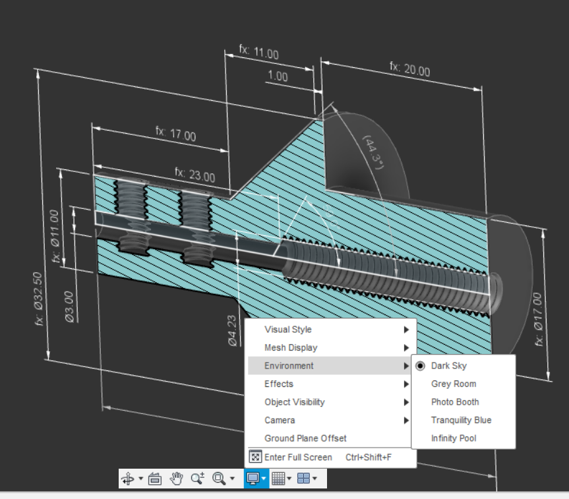Click the Fit zoom magnifier icon
569x499 pixels.
(219, 479)
